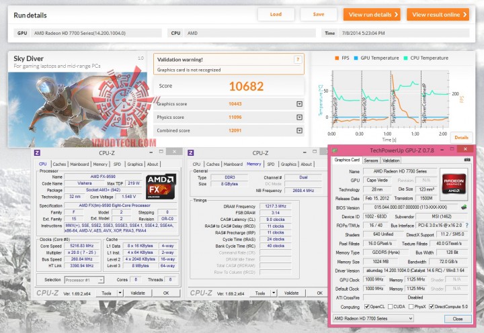Open the AMD Radeon HD 7700 Series dropdown

pos(373,318)
